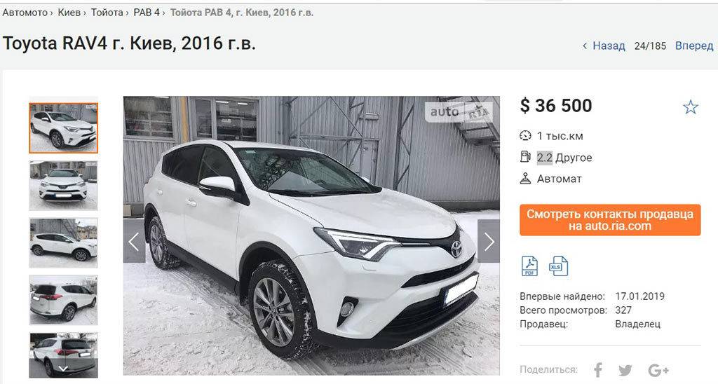
Task: Export listing to XLS spreadsheet
Action: [x=558, y=266]
